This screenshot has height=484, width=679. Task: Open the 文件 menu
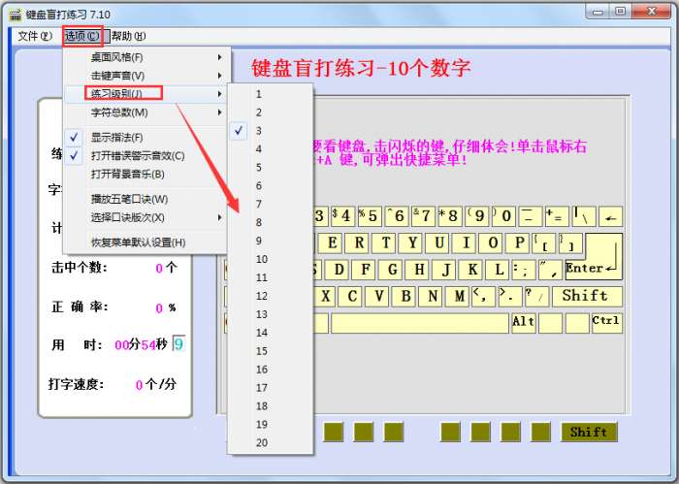click(35, 36)
